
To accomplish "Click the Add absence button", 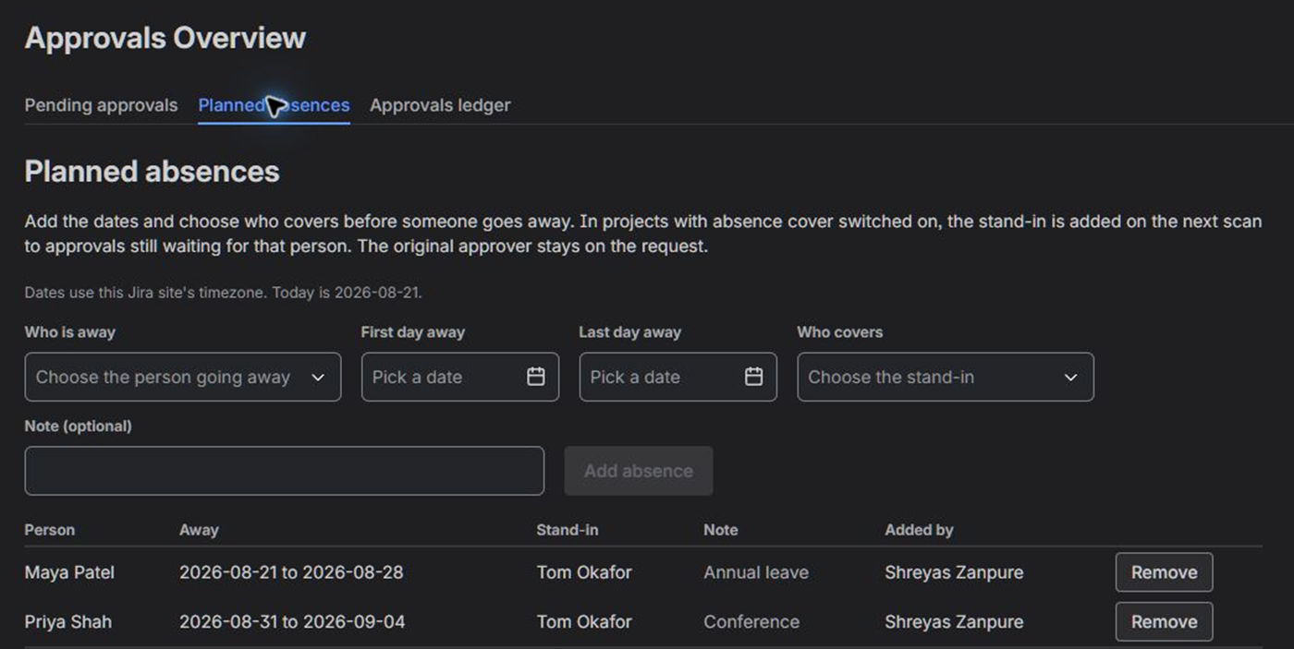I will tap(639, 471).
